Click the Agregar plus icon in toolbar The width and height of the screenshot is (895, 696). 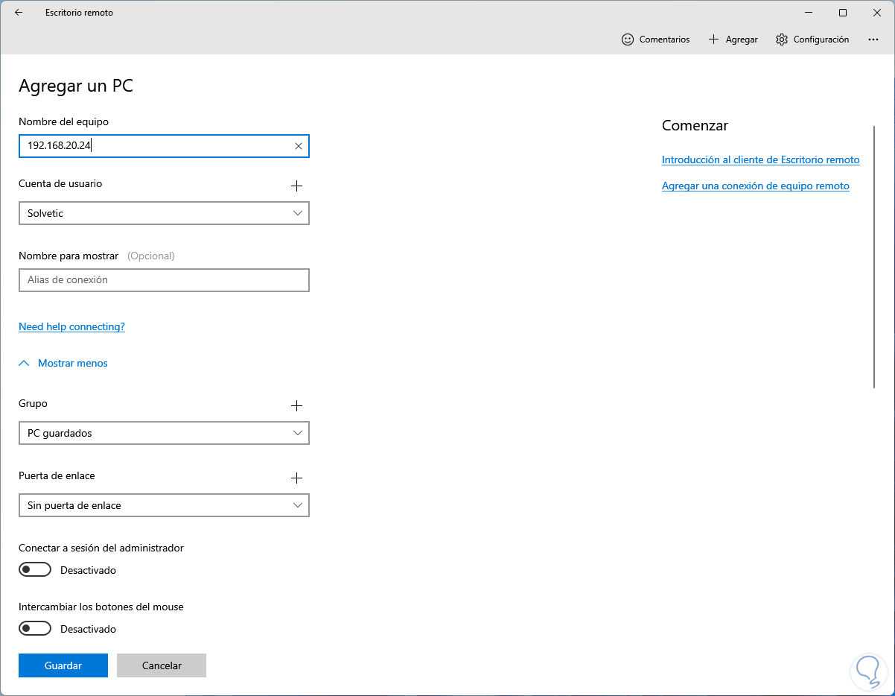(x=713, y=39)
